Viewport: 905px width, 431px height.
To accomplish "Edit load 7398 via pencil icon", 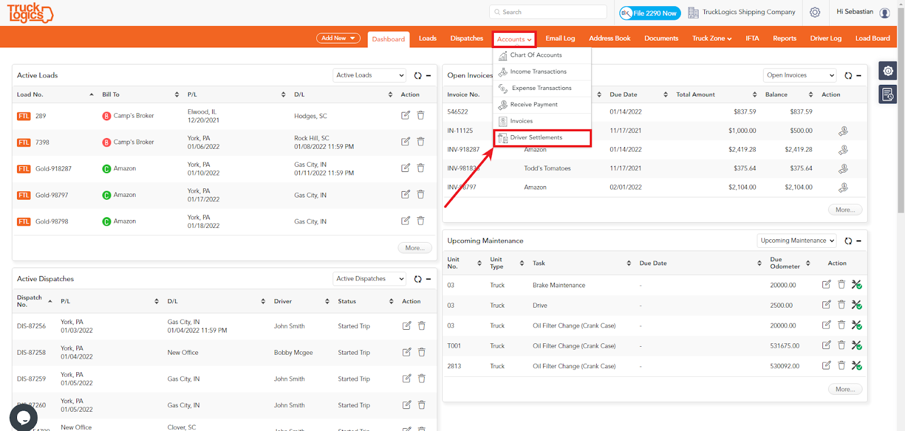I will [x=406, y=142].
